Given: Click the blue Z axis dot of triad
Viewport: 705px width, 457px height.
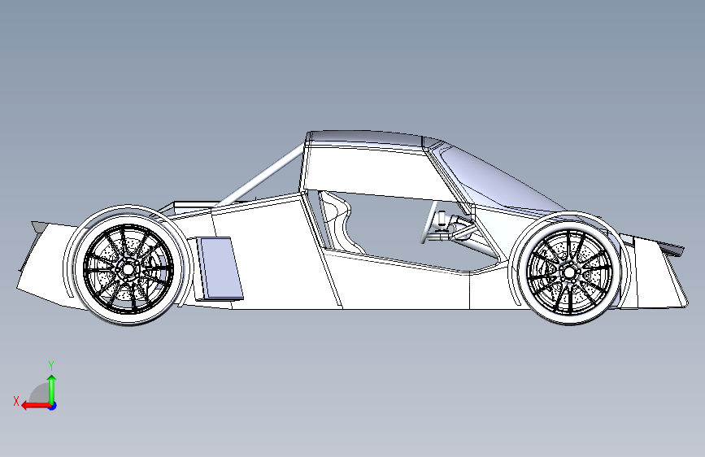Looking at the screenshot, I should 53,406.
